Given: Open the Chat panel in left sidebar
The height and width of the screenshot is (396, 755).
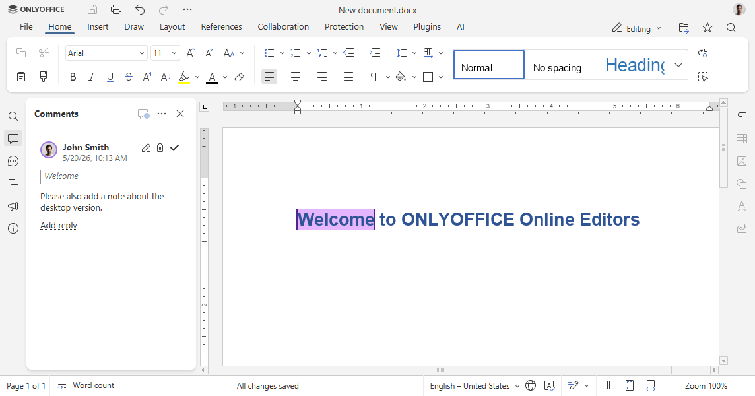Looking at the screenshot, I should [13, 161].
